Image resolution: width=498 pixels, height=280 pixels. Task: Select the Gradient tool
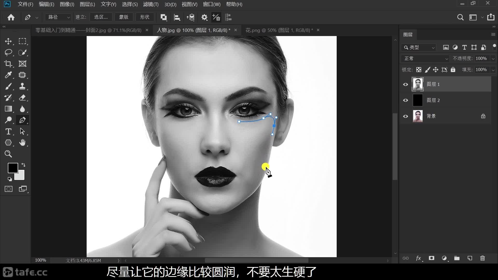point(8,109)
